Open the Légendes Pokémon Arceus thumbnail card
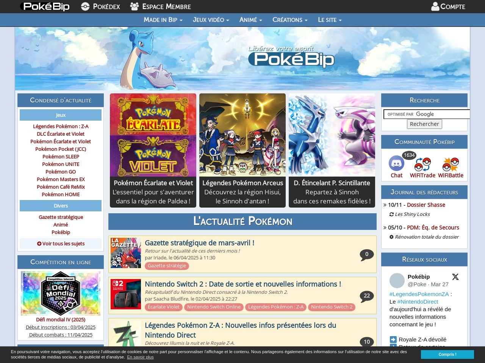Image resolution: width=485 pixels, height=363 pixels. pos(242,150)
